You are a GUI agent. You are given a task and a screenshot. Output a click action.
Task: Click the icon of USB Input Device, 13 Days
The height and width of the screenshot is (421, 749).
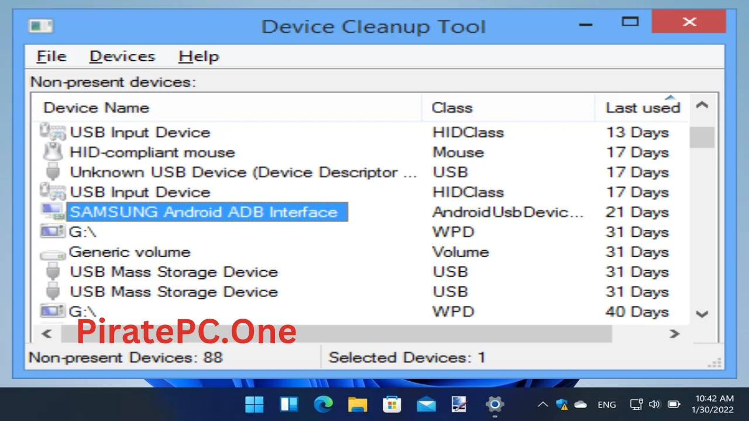pyautogui.click(x=52, y=132)
